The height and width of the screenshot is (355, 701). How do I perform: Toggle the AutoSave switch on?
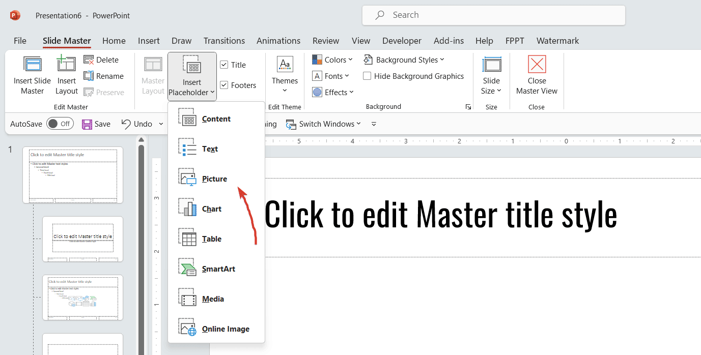coord(60,123)
